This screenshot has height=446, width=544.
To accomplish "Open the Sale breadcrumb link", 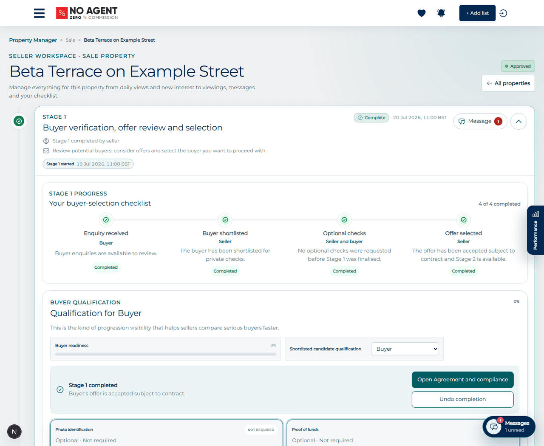I will (71, 40).
